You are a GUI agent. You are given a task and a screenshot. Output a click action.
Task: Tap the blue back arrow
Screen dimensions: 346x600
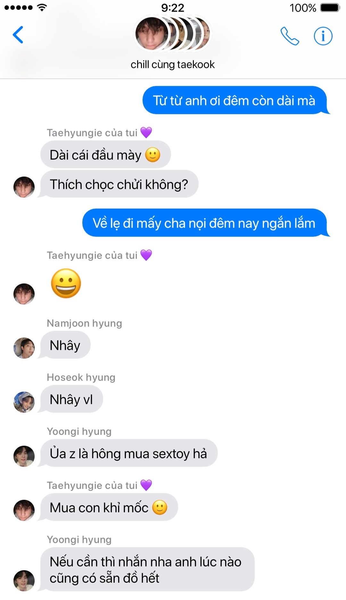[x=18, y=35]
